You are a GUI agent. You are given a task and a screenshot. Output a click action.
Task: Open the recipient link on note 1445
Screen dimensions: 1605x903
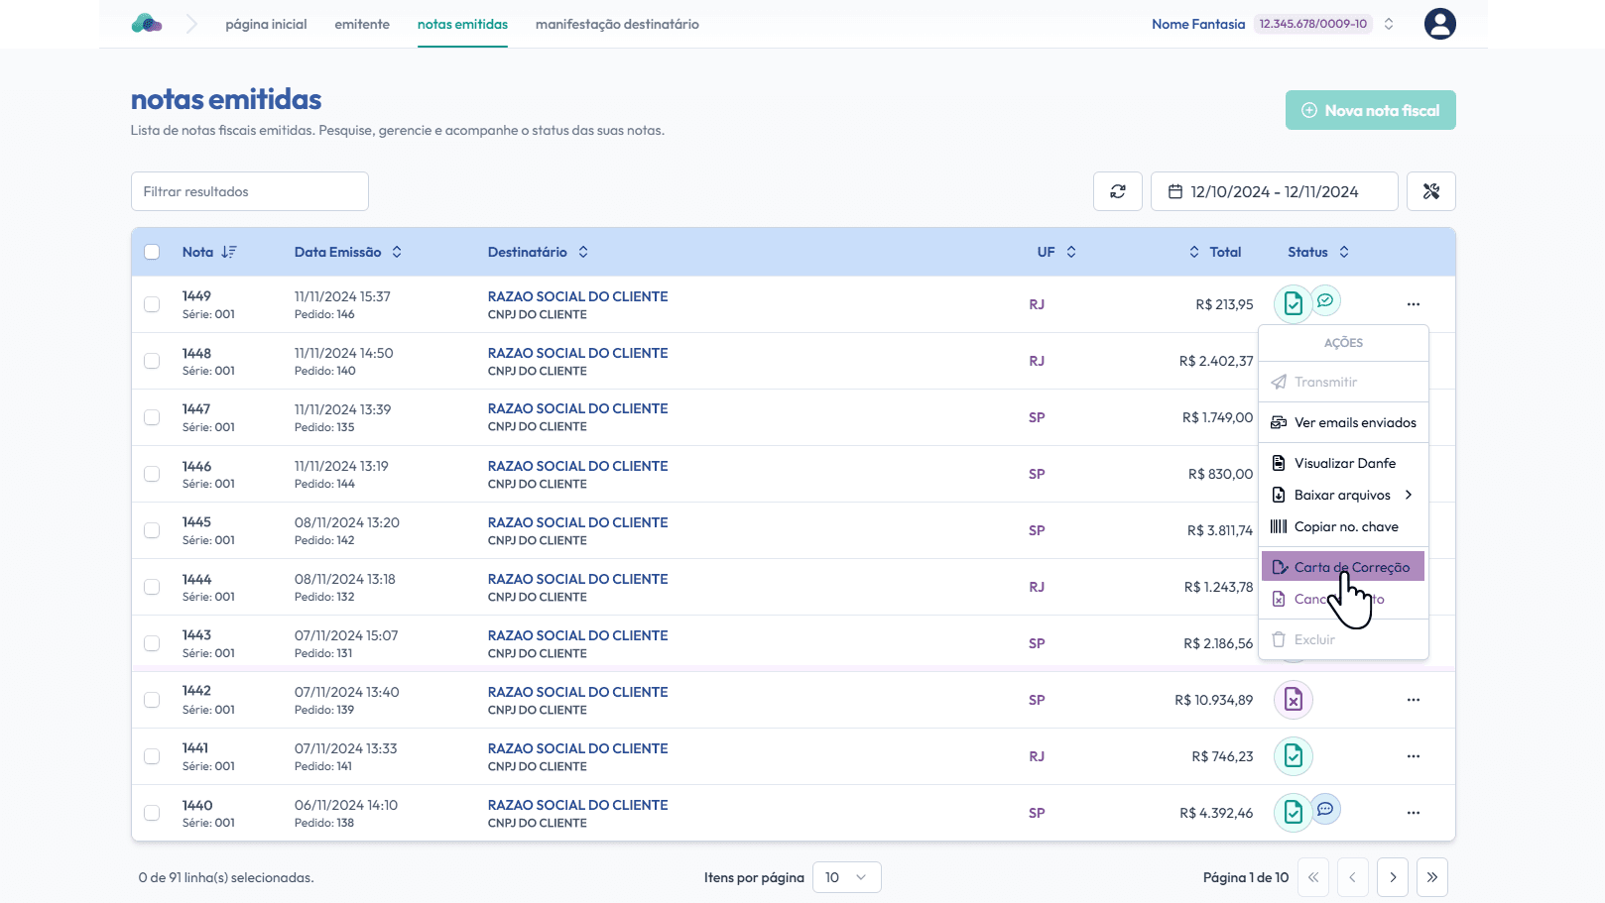pos(577,522)
